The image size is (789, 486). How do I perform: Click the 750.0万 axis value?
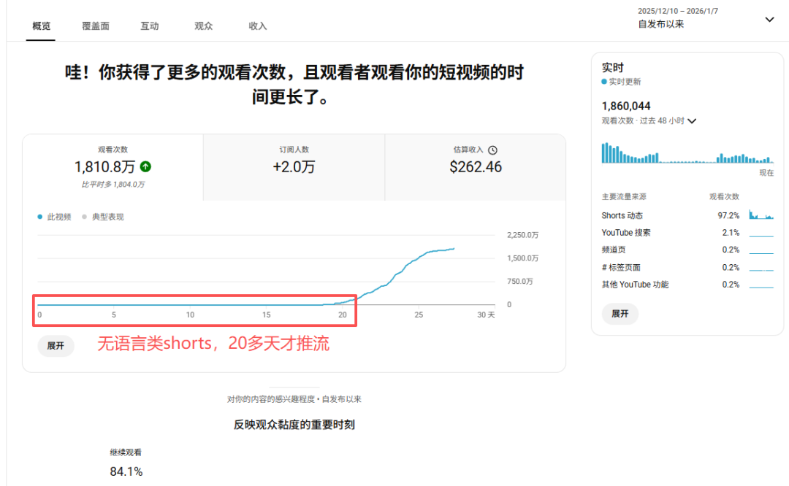[520, 281]
